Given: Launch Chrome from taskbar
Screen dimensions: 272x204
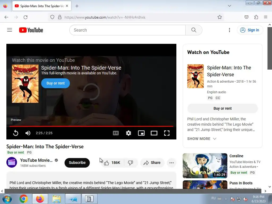Looking at the screenshot, I should coord(24,199).
